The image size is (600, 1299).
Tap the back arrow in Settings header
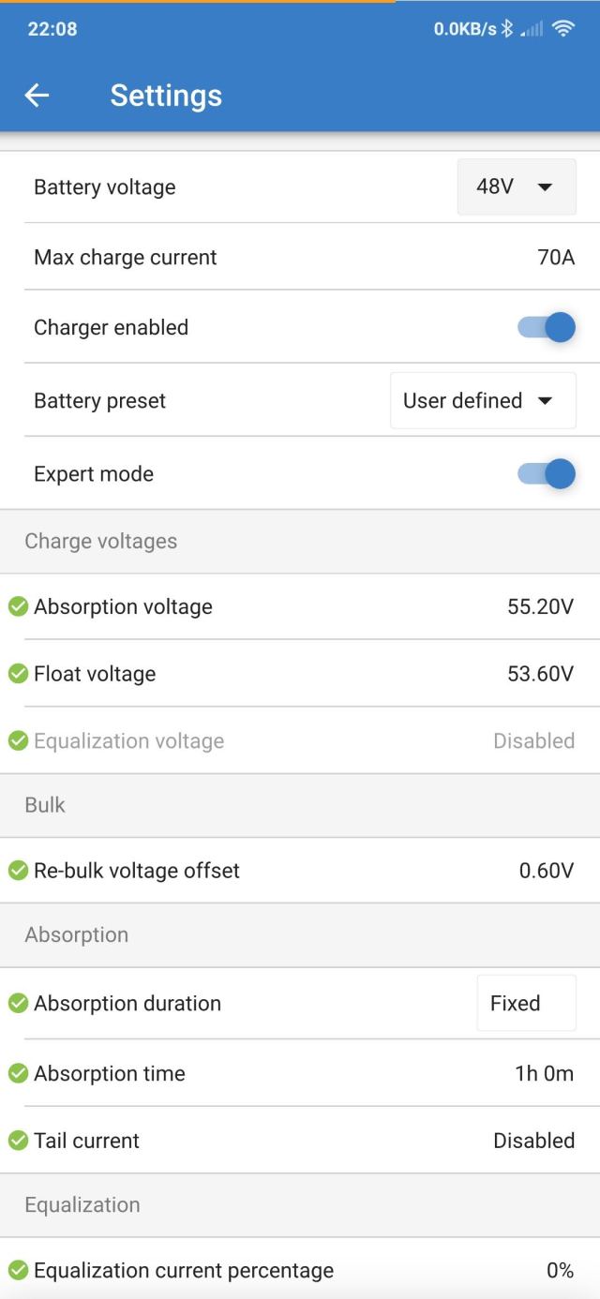pyautogui.click(x=37, y=95)
